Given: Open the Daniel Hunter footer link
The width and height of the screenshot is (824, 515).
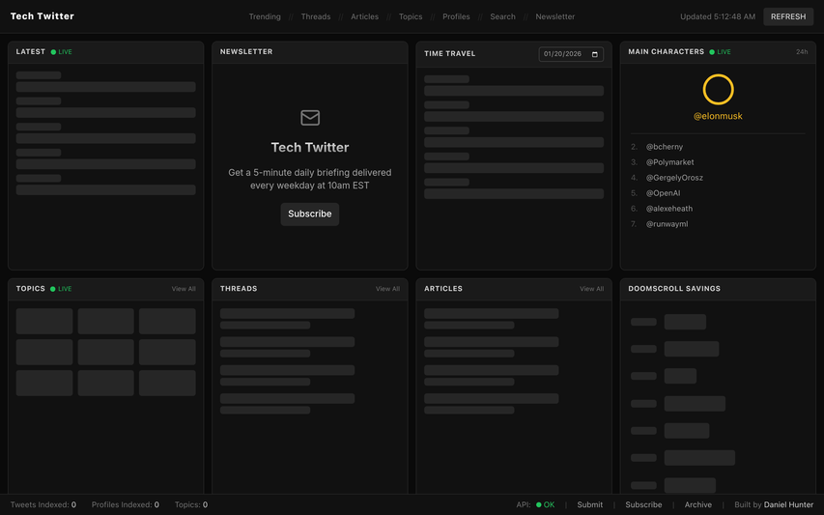Looking at the screenshot, I should pos(788,505).
